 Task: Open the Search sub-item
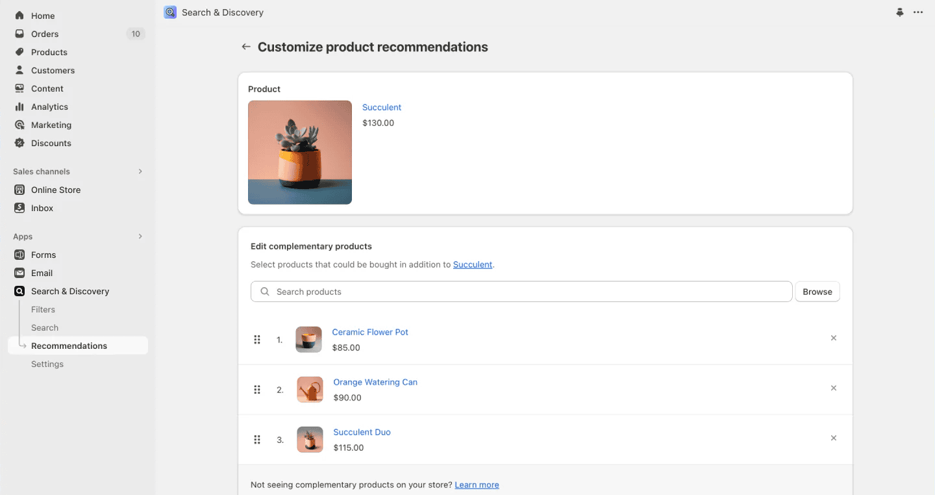coord(45,327)
